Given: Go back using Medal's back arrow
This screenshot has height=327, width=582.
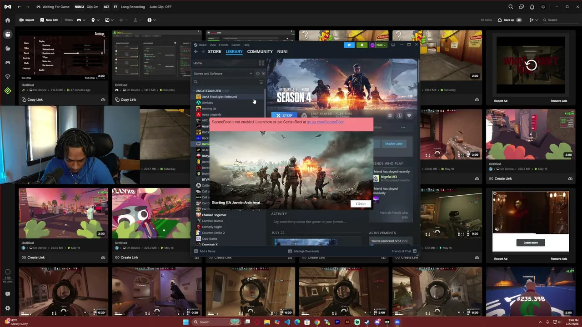Looking at the screenshot, I should (19, 7).
